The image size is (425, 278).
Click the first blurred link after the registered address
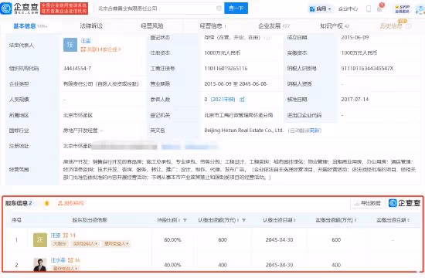pos(171,147)
